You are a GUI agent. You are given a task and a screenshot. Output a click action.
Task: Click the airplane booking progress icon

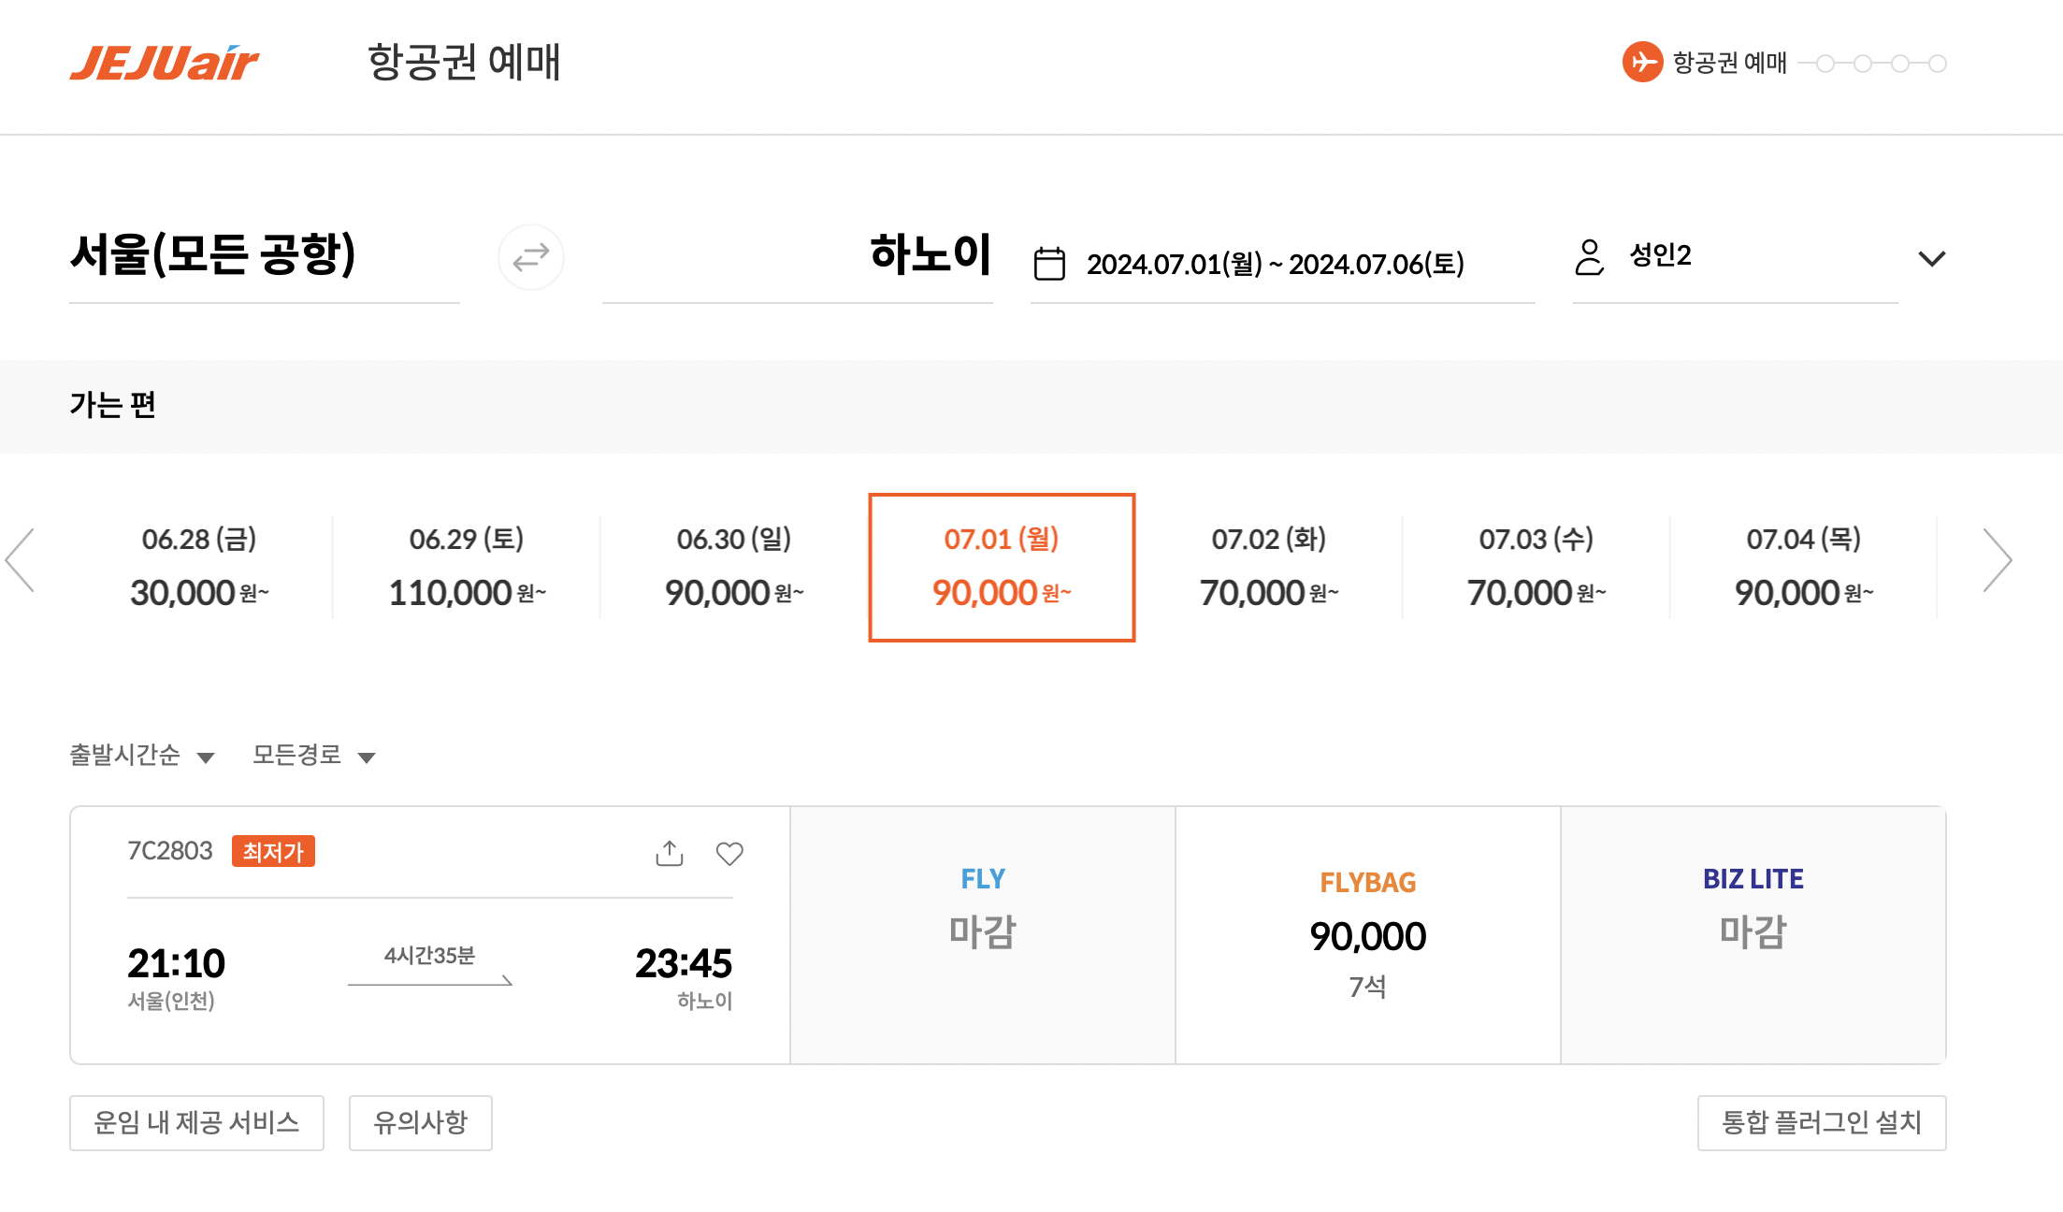click(x=1643, y=64)
